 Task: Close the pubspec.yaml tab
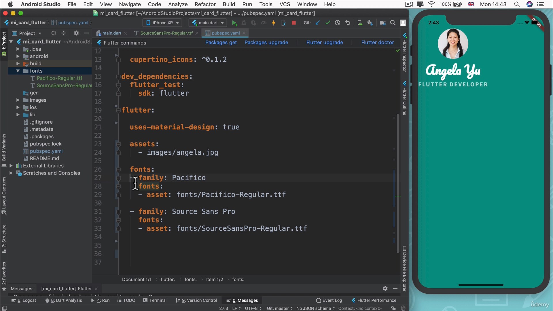point(244,33)
